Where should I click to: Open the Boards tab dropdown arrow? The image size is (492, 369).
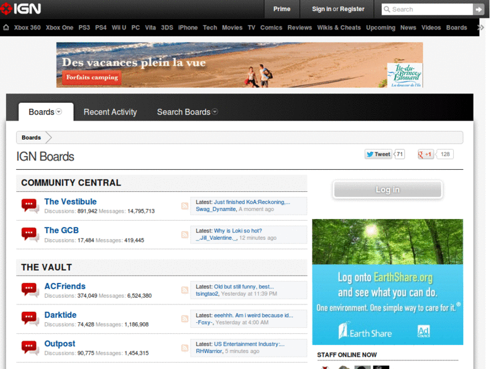58,112
